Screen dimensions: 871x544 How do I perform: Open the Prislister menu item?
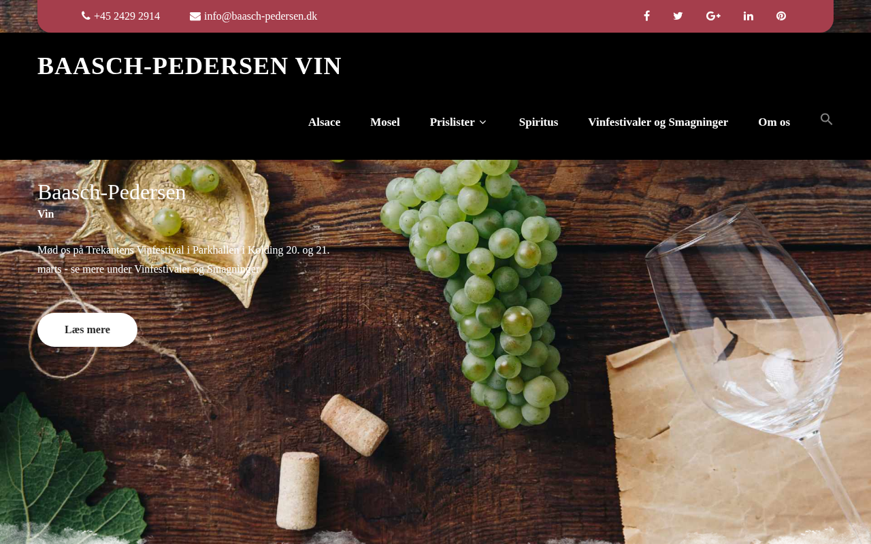click(453, 122)
